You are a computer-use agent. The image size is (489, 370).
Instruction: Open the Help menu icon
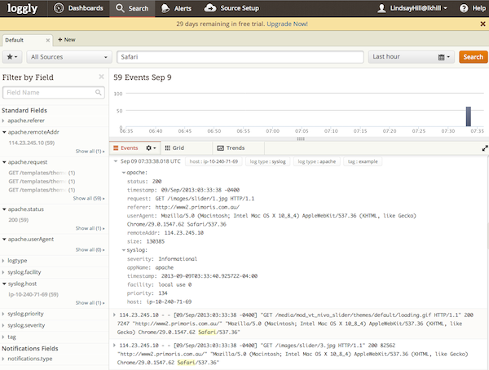point(464,8)
